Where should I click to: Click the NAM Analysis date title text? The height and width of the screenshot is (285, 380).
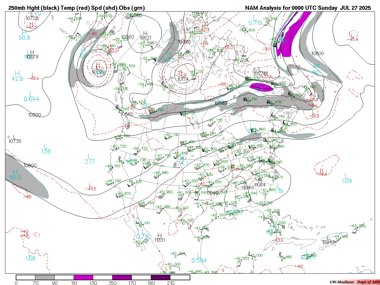coord(308,8)
